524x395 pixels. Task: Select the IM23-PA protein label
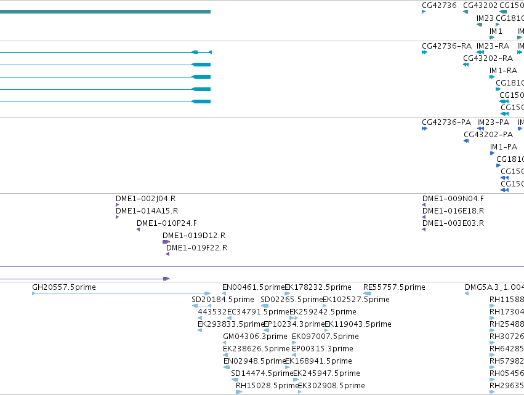pos(493,122)
